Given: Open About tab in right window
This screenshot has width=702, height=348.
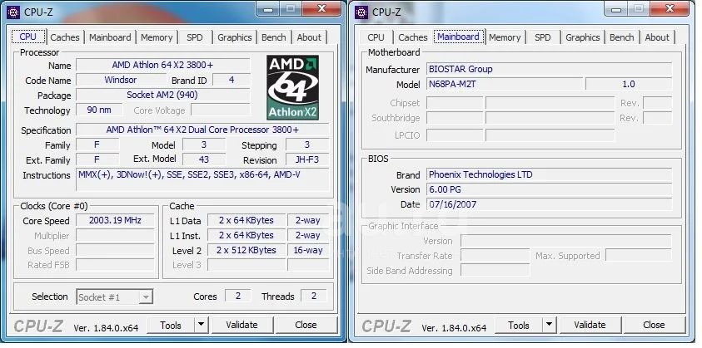Looking at the screenshot, I should click(x=657, y=37).
